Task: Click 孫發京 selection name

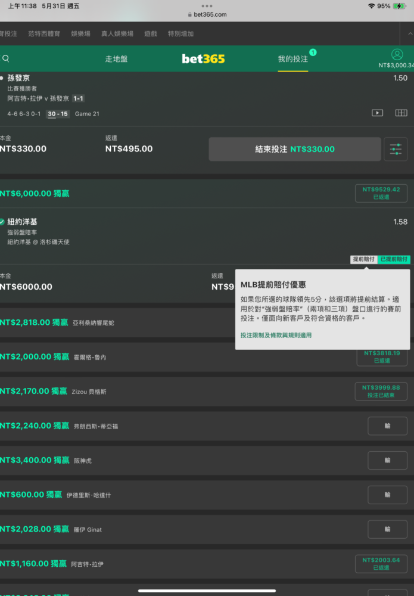Action: [18, 78]
